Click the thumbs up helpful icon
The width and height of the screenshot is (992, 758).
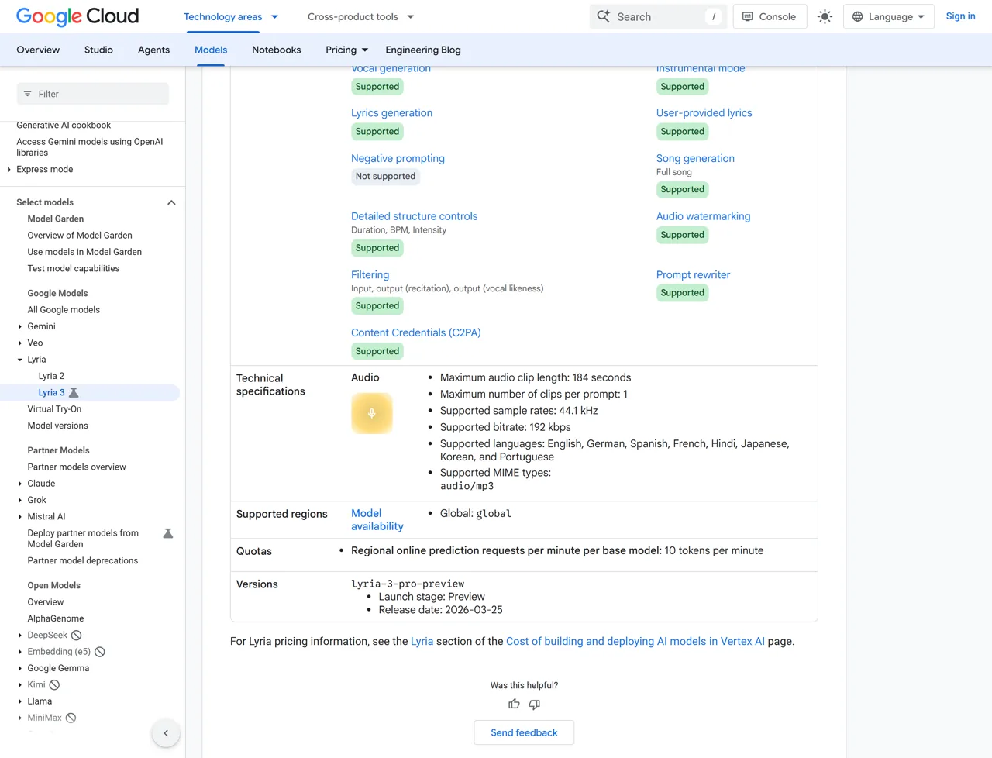514,704
